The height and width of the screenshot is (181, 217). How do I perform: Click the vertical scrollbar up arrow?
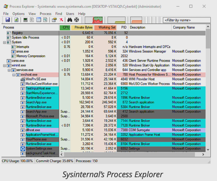point(208,27)
